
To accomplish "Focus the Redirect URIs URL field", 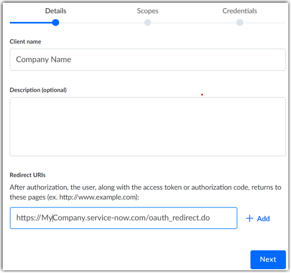I will [124, 218].
